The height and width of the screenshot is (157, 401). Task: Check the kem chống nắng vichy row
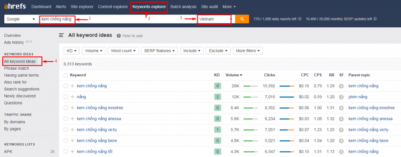coord(66,130)
